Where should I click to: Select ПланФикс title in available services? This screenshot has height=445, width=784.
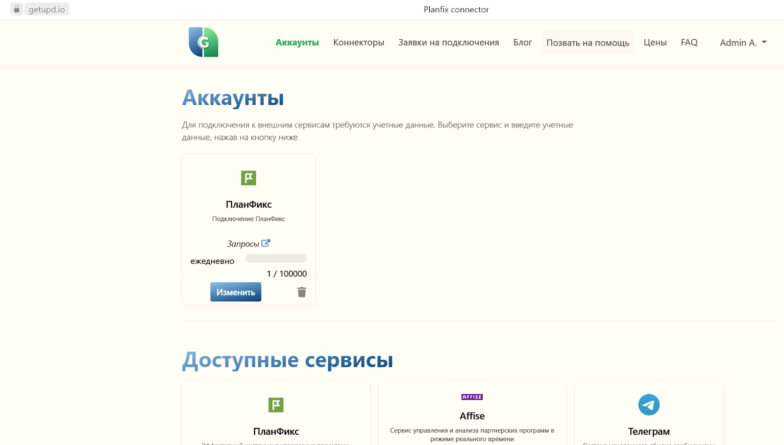point(276,431)
